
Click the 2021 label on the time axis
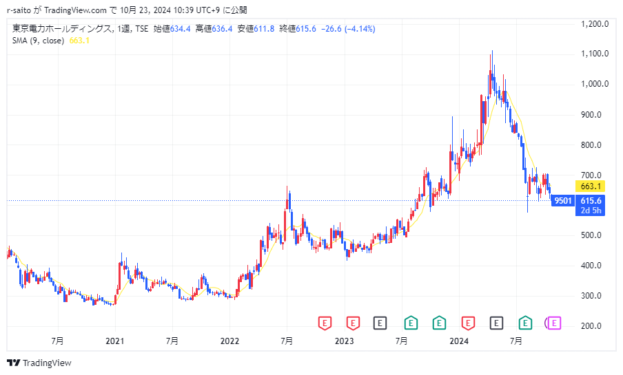coord(115,341)
